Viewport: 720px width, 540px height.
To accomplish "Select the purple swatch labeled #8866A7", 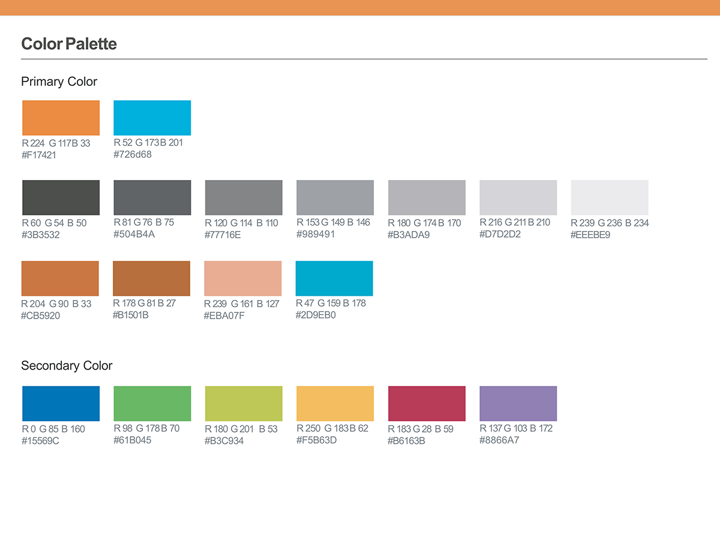I will tap(518, 403).
